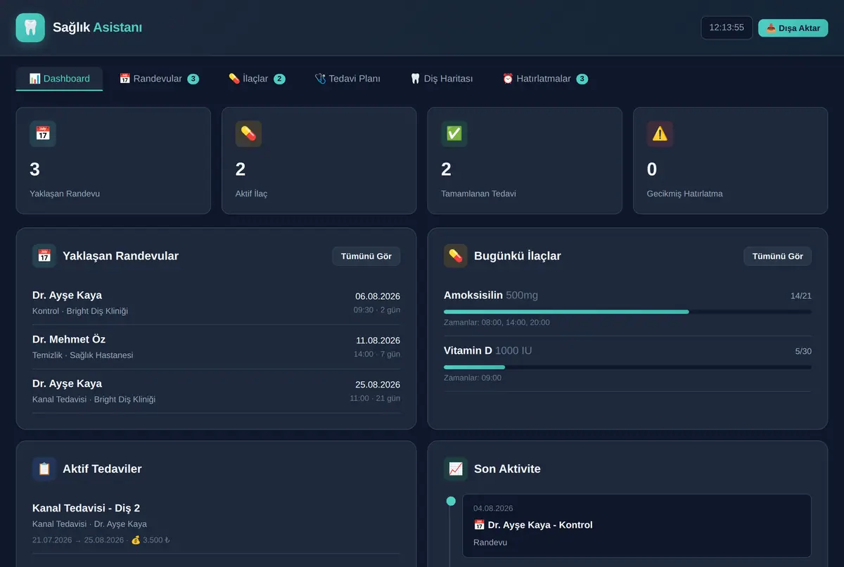844x567 pixels.
Task: Click Tümünü Gör in Bugünkü İlaçlar
Action: point(778,256)
